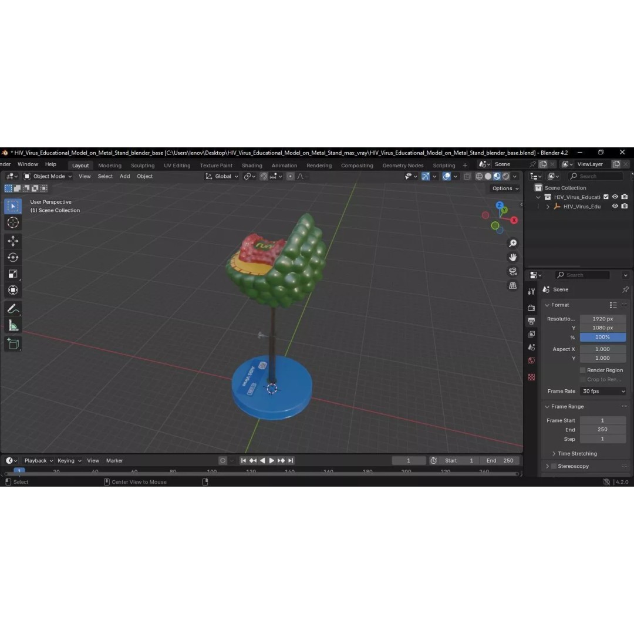Click the blue Z axis gizmo
Viewport: 634px width, 634px height.
(500, 205)
